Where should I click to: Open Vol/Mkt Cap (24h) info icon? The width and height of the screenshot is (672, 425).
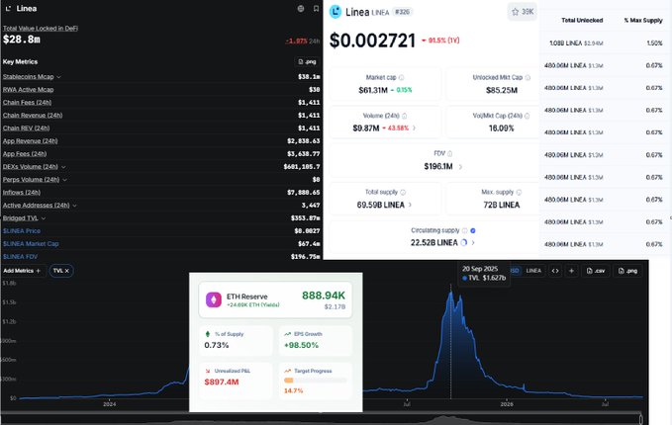tap(527, 116)
